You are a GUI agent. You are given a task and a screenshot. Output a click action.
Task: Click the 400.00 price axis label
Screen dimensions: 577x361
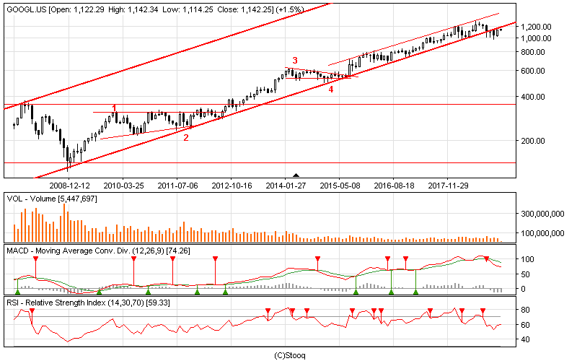533,97
